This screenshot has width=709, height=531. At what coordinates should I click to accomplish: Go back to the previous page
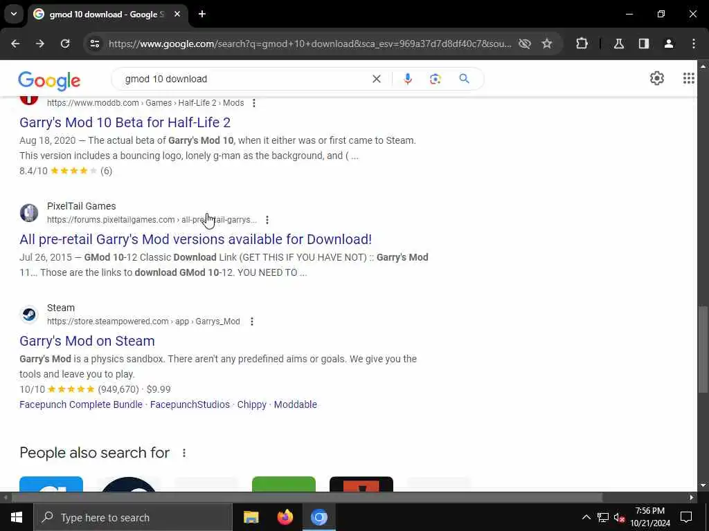[15, 44]
